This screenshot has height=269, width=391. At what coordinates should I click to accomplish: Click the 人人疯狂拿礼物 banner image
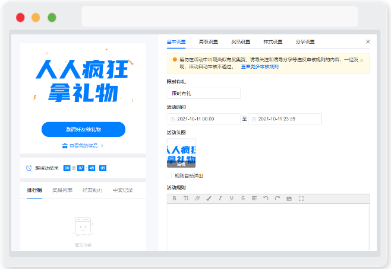(83, 80)
